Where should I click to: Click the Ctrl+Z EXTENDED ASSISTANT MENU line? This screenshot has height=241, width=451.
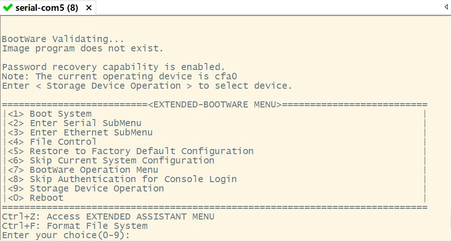coord(108,216)
